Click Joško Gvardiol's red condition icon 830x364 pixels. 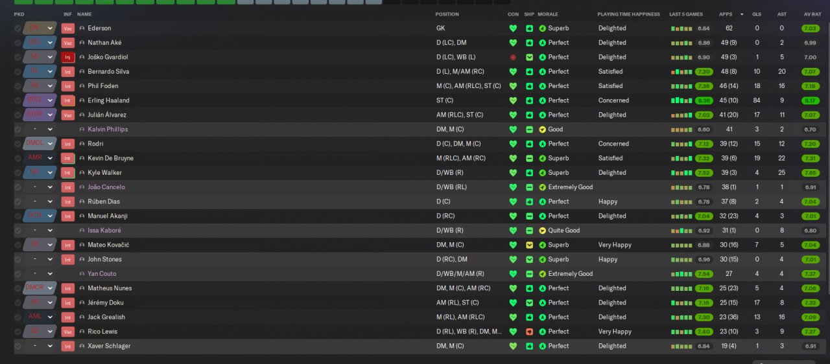[513, 57]
